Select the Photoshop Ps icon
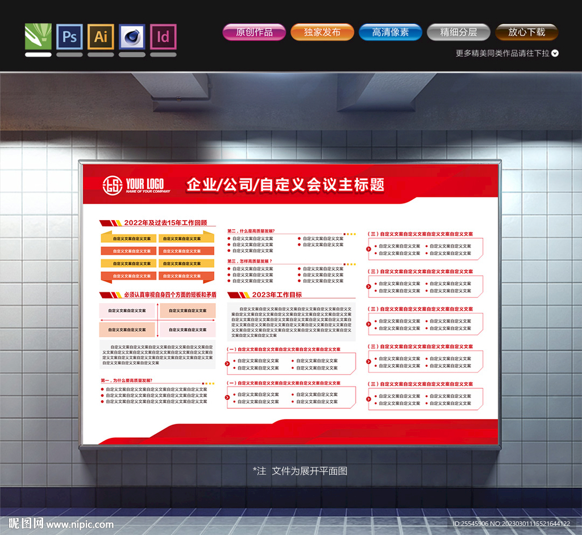 [x=69, y=36]
